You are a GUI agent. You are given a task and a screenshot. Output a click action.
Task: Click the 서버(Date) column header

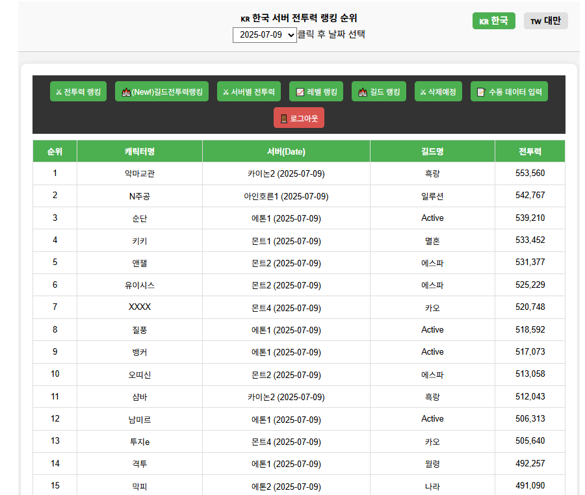click(x=286, y=151)
